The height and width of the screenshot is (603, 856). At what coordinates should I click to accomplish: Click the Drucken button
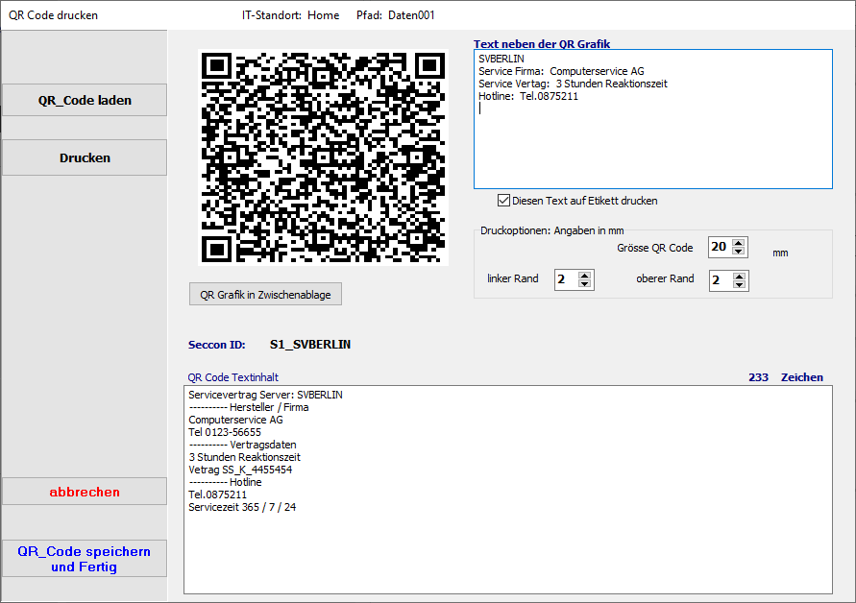click(85, 157)
